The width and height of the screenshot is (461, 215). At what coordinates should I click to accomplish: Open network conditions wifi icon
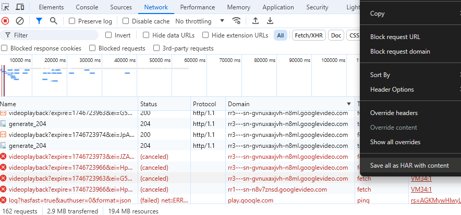(236, 21)
